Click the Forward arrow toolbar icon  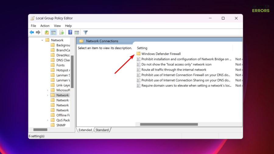point(38,32)
